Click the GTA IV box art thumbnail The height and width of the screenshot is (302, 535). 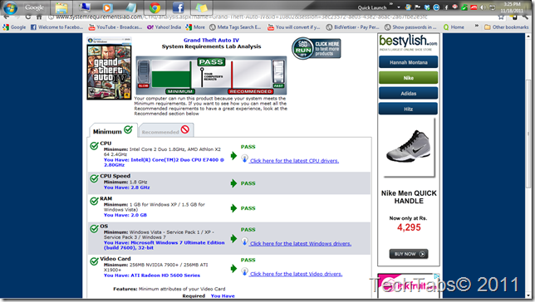[x=109, y=68]
